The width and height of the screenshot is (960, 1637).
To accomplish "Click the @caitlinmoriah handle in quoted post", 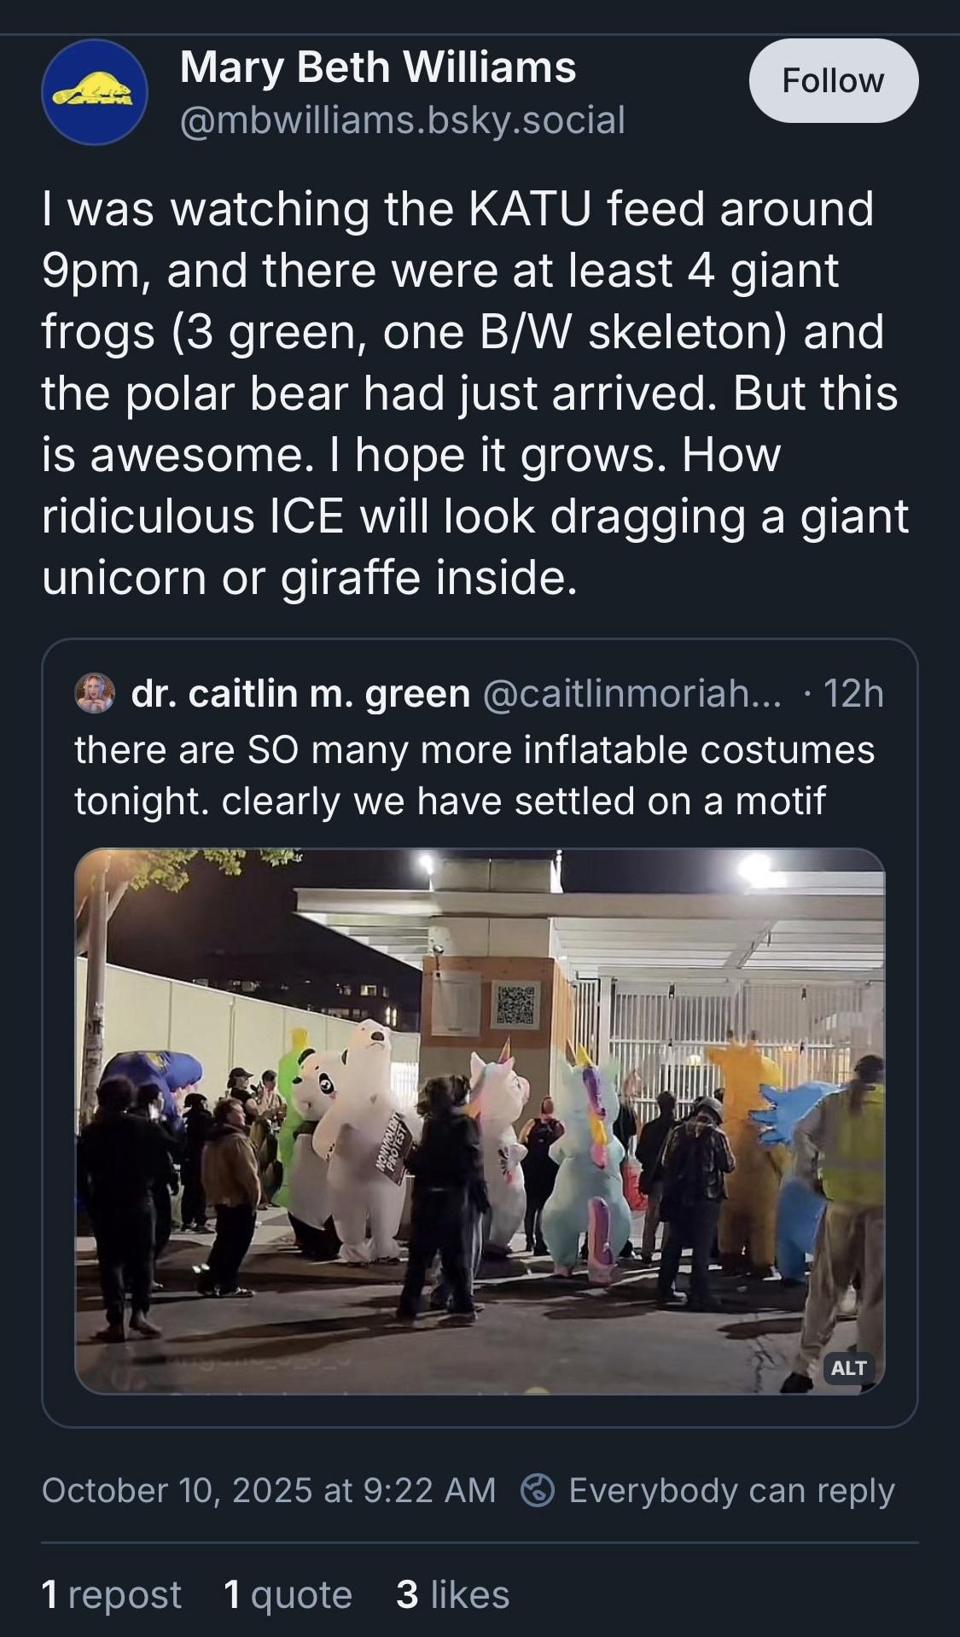I will [x=631, y=694].
